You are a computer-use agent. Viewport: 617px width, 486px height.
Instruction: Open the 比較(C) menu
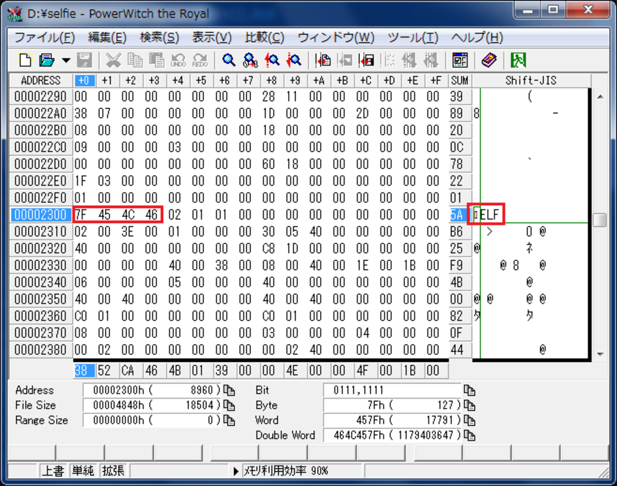(264, 37)
